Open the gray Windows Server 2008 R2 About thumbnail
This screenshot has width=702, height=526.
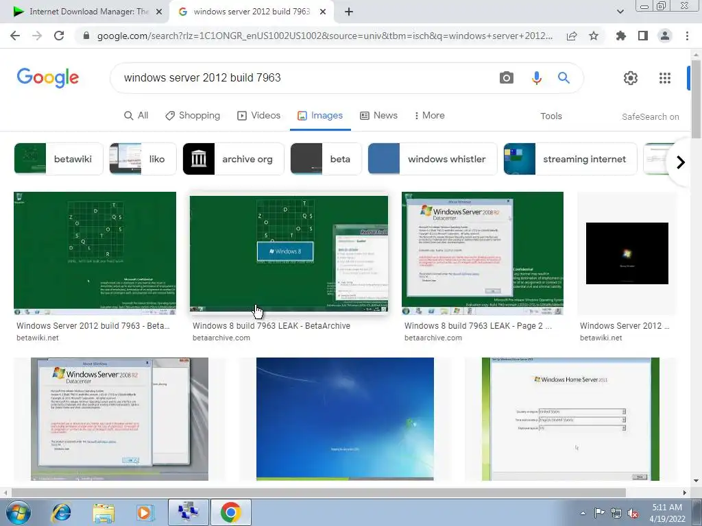[119, 418]
